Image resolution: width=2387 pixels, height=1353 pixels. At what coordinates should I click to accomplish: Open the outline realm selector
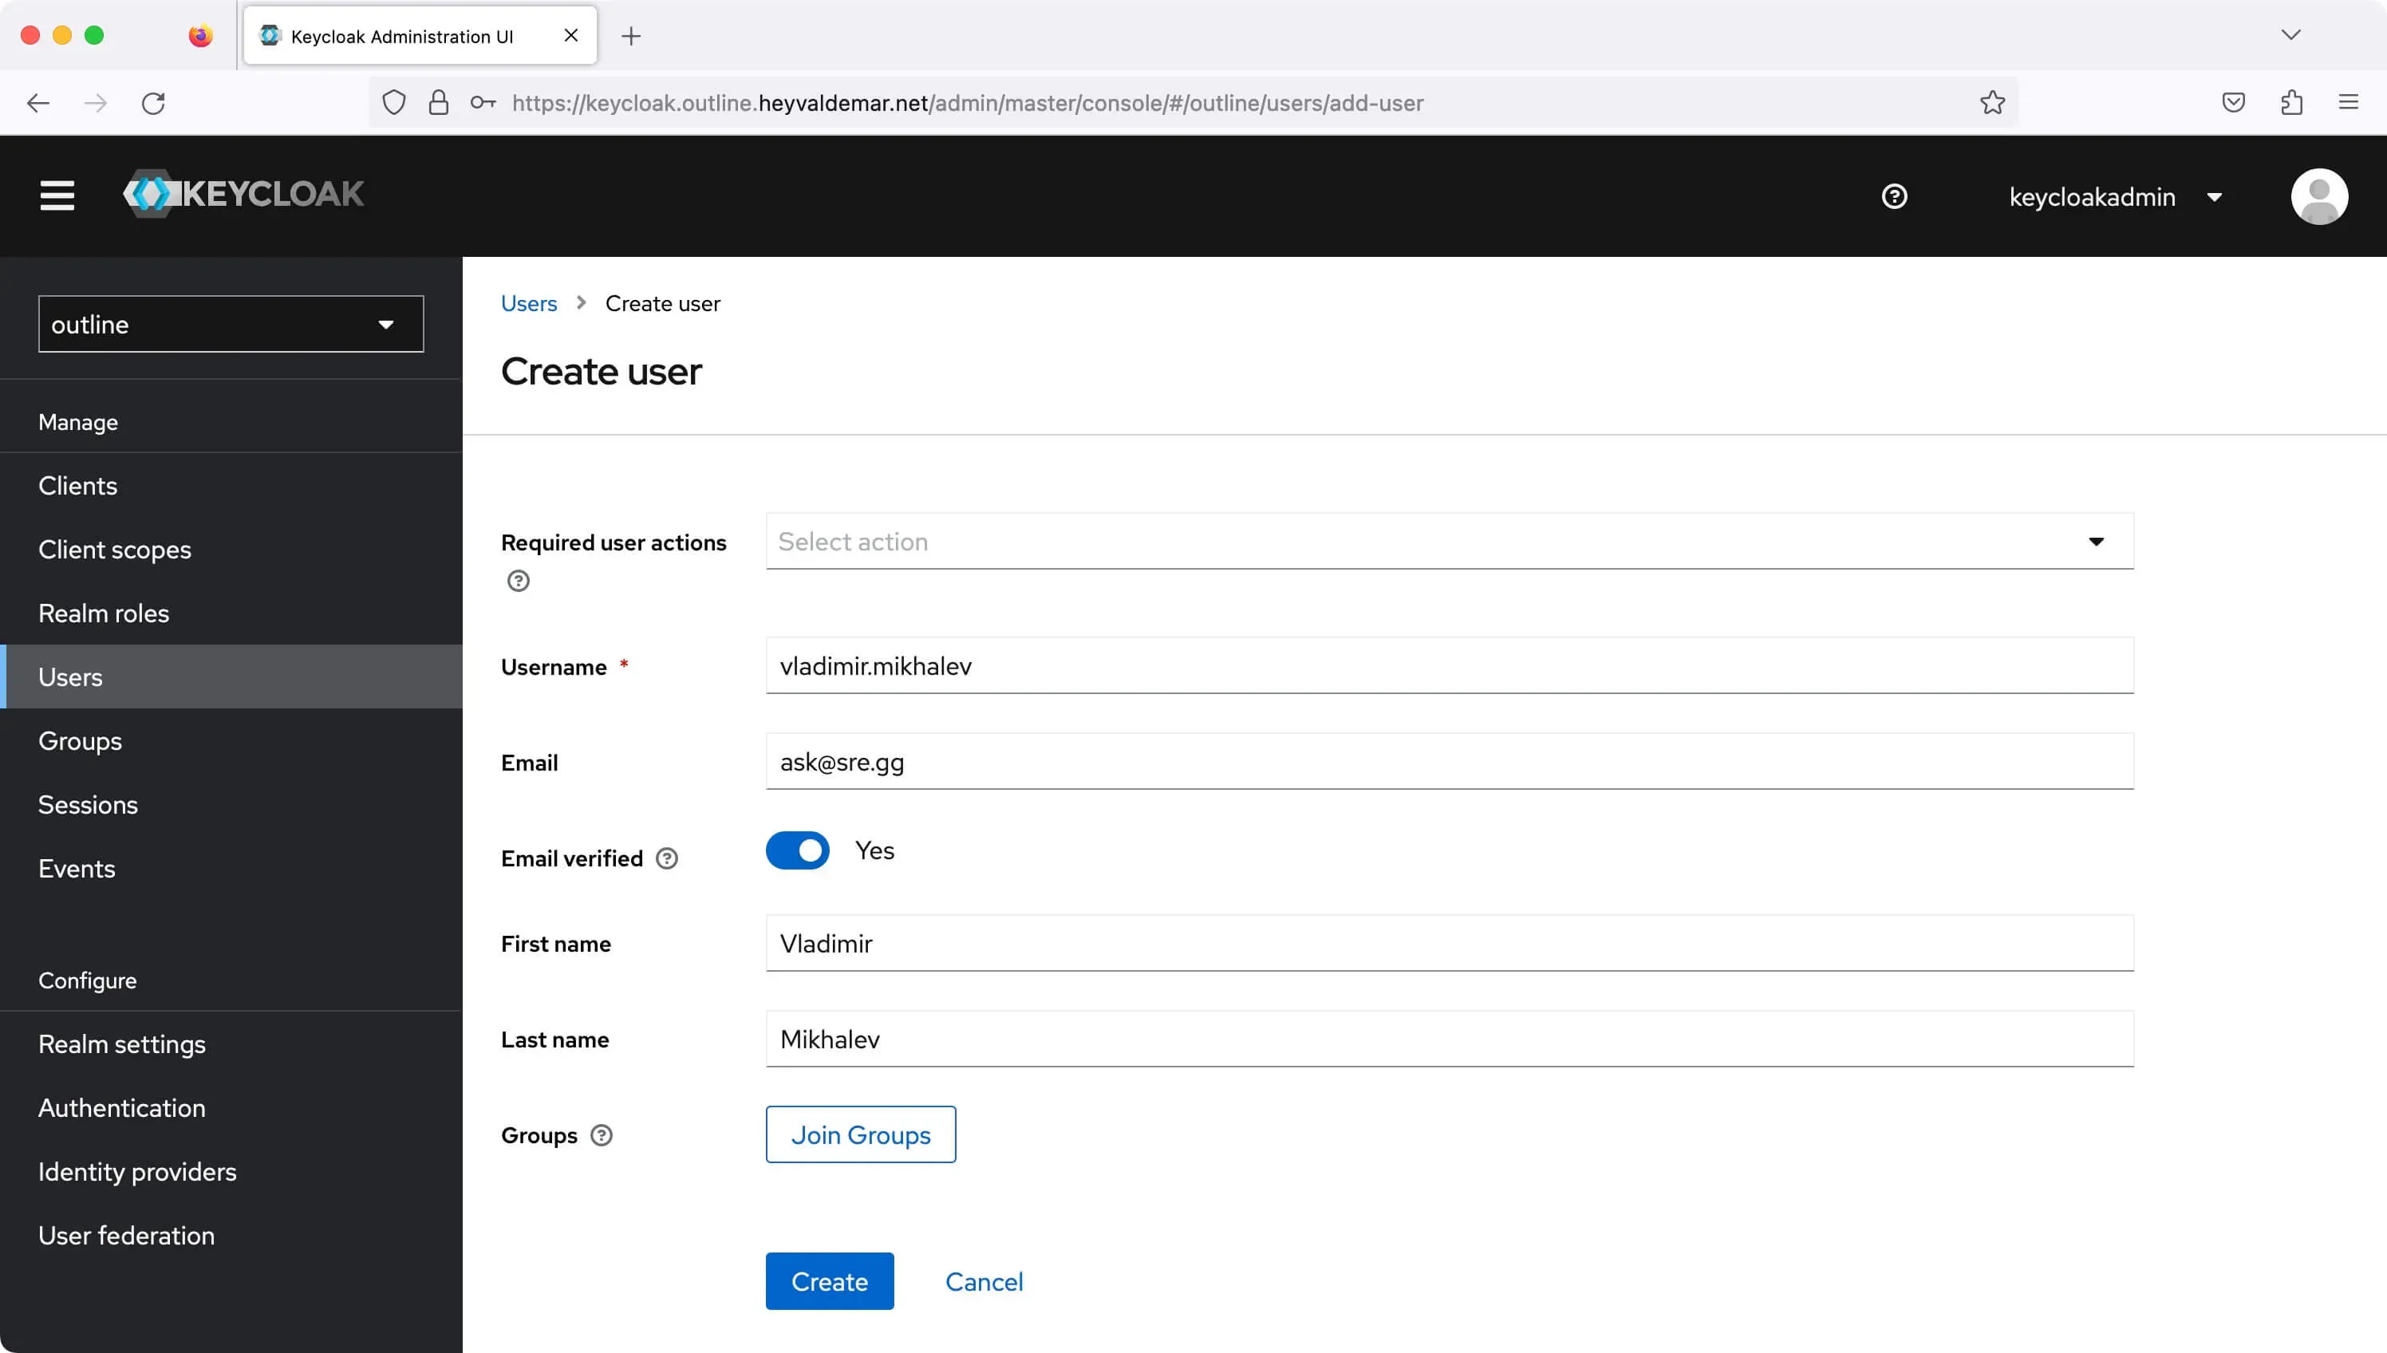pyautogui.click(x=231, y=323)
